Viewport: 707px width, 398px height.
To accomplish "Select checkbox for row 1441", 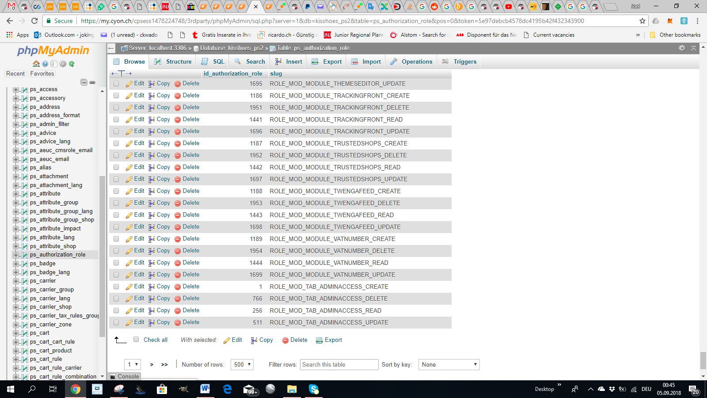I will pyautogui.click(x=116, y=119).
